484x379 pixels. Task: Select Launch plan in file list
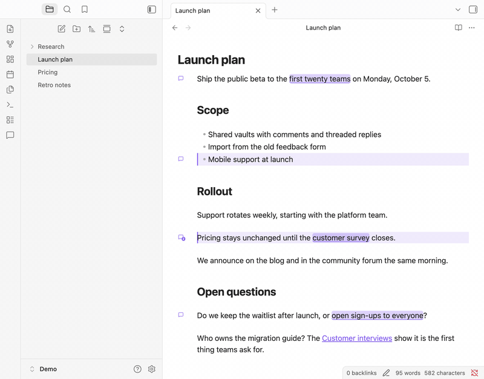[x=92, y=59]
